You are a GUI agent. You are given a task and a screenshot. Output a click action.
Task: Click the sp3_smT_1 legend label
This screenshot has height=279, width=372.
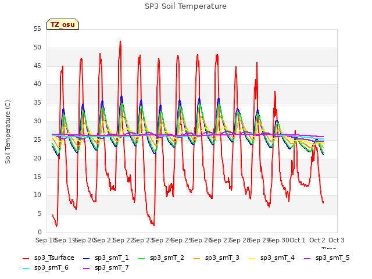pyautogui.click(x=112, y=257)
